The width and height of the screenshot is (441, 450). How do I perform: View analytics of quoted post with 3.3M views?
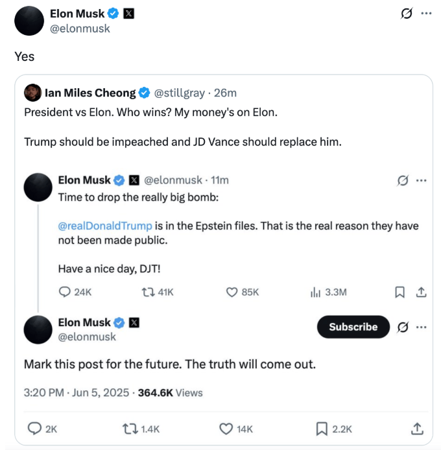click(316, 292)
